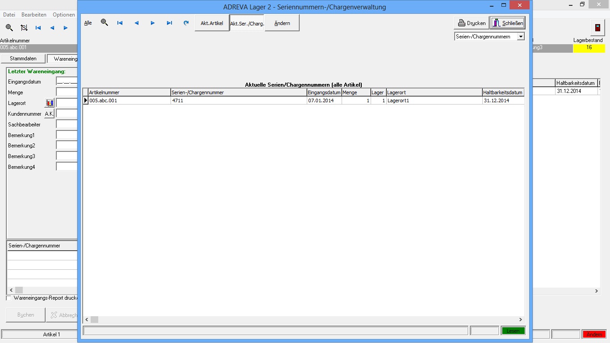The image size is (610, 343).
Task: Click the Bemerkung4 input field
Action: (x=67, y=167)
